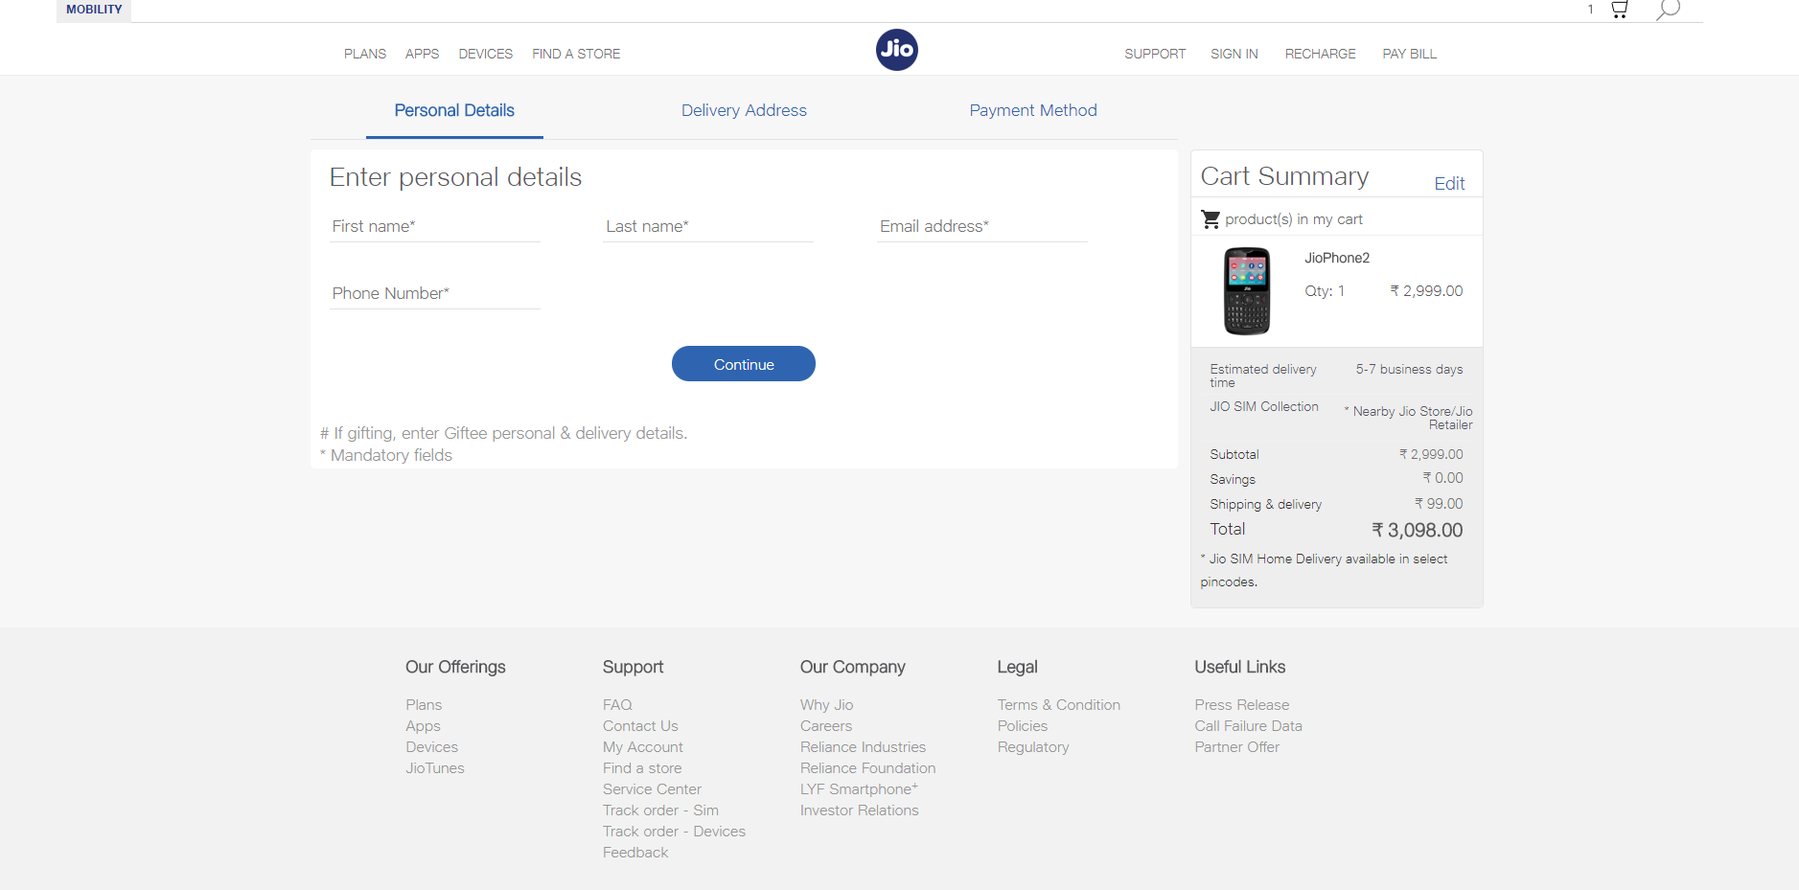The image size is (1799, 890).
Task: Click the '5-7 business days' delivery estimate
Action: (1409, 369)
